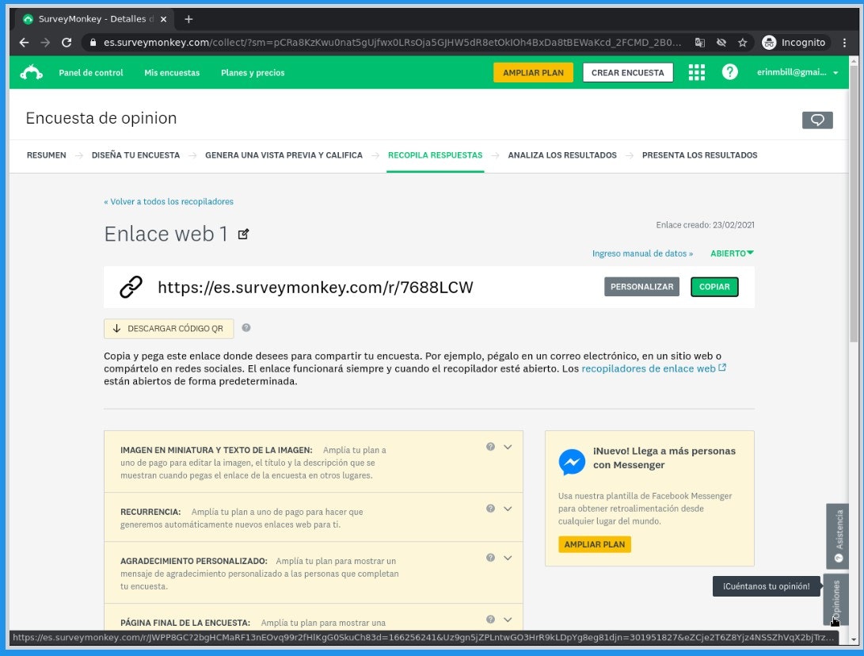This screenshot has width=864, height=656.
Task: Open the Chrome three-dot menu
Action: [844, 43]
